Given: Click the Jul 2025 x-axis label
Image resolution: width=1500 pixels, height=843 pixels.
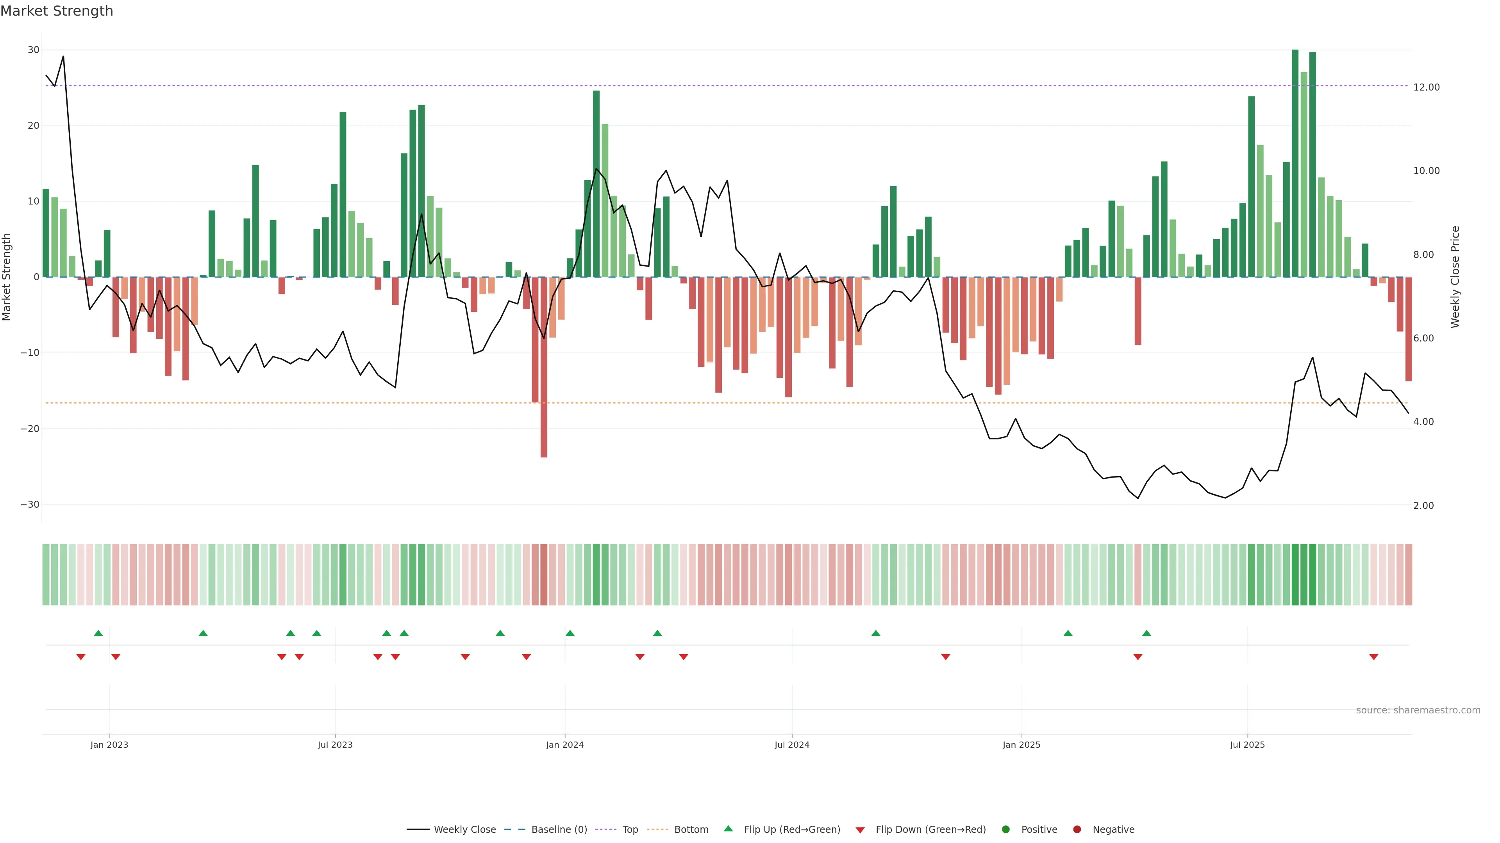Looking at the screenshot, I should [x=1247, y=745].
